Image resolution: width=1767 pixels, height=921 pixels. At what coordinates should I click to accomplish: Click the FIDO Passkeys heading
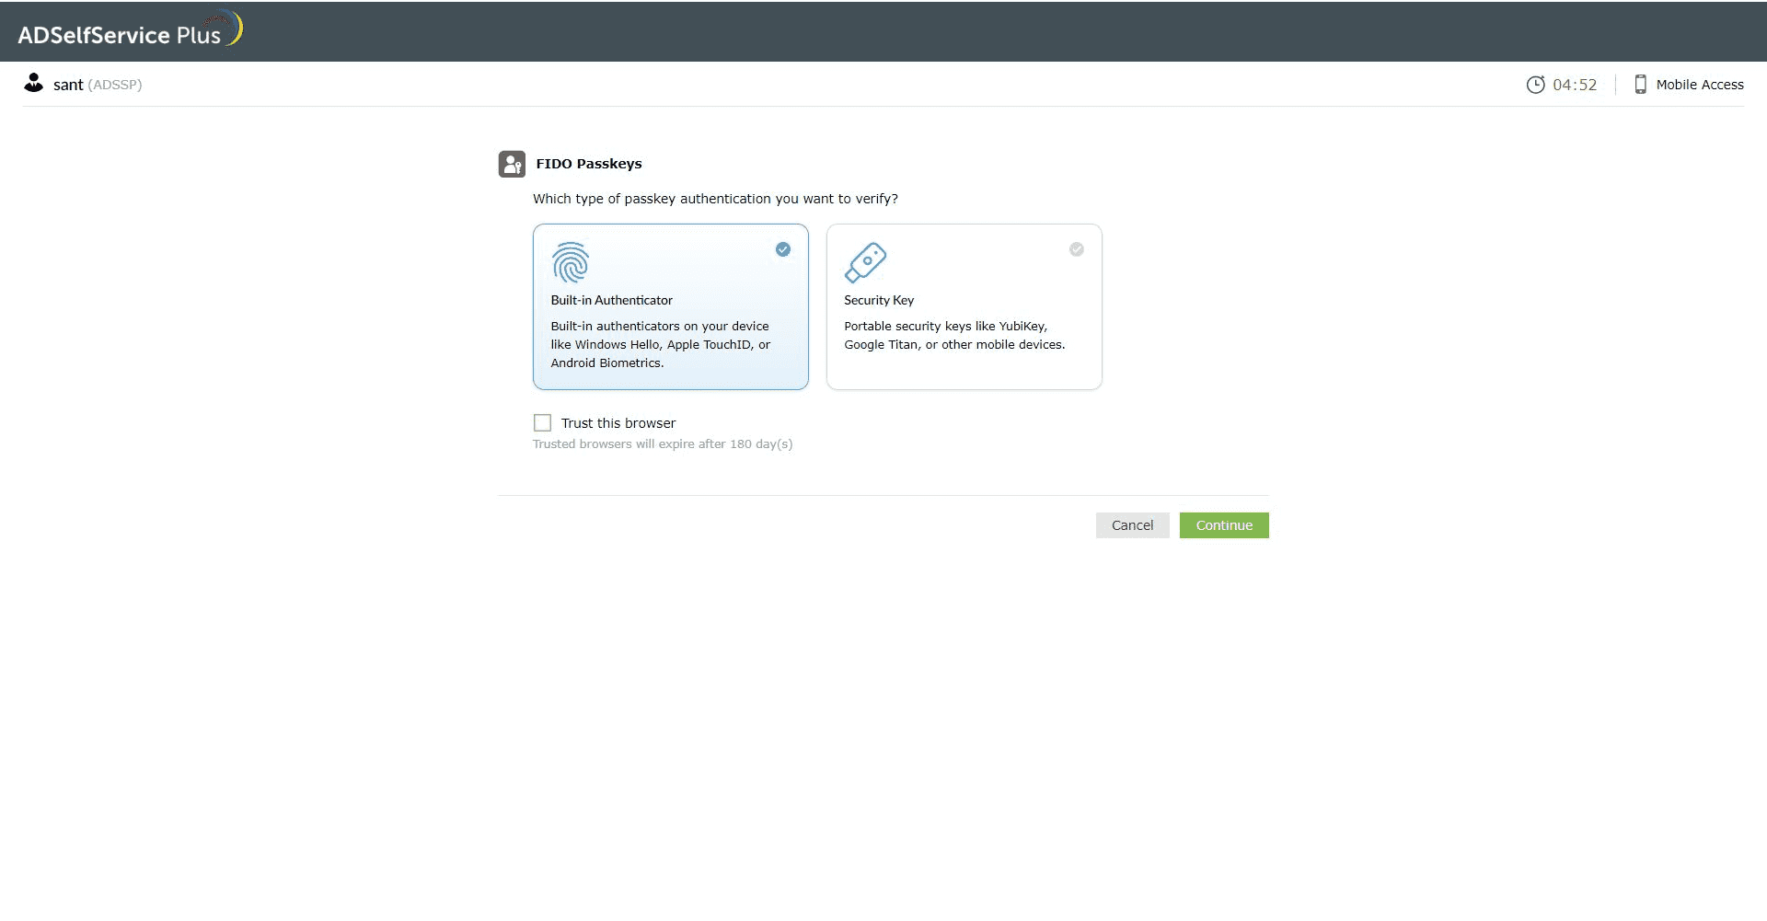[x=589, y=164]
